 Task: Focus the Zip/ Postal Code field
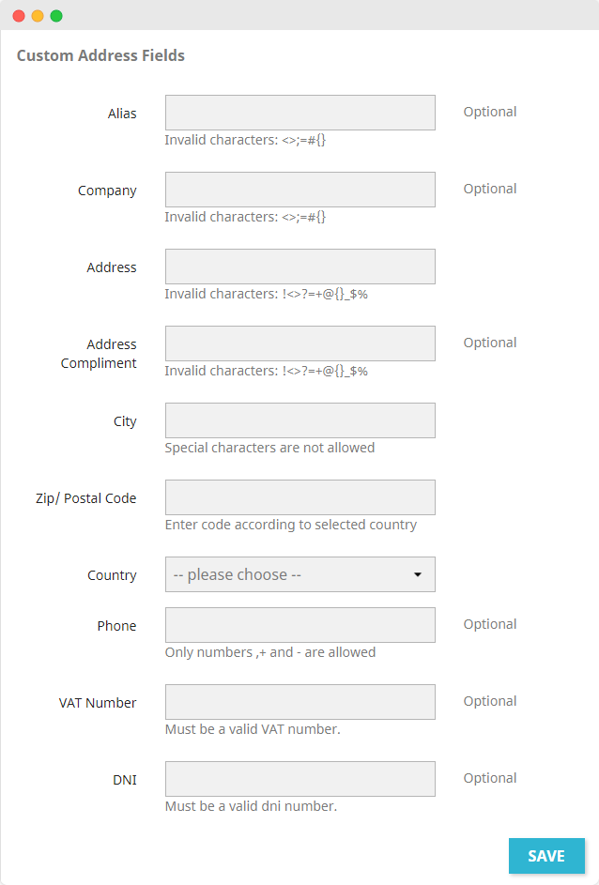pyautogui.click(x=299, y=497)
